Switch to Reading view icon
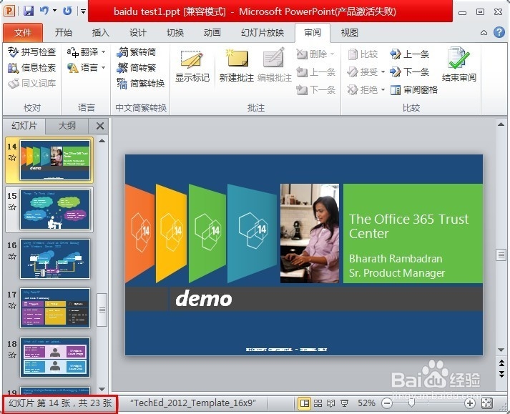 [x=330, y=403]
